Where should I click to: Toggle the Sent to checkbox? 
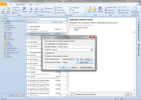click(45, 50)
